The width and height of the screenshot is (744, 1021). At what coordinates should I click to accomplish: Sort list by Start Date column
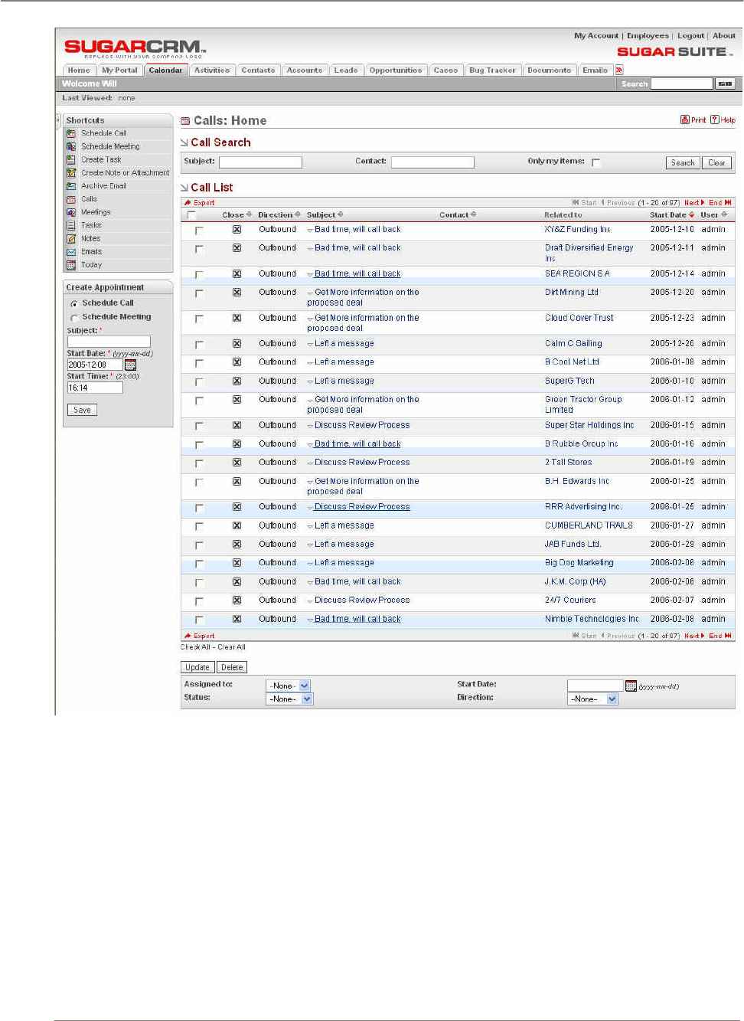pos(672,215)
